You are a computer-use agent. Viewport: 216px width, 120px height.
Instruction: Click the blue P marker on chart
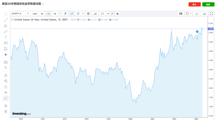[x=197, y=32]
